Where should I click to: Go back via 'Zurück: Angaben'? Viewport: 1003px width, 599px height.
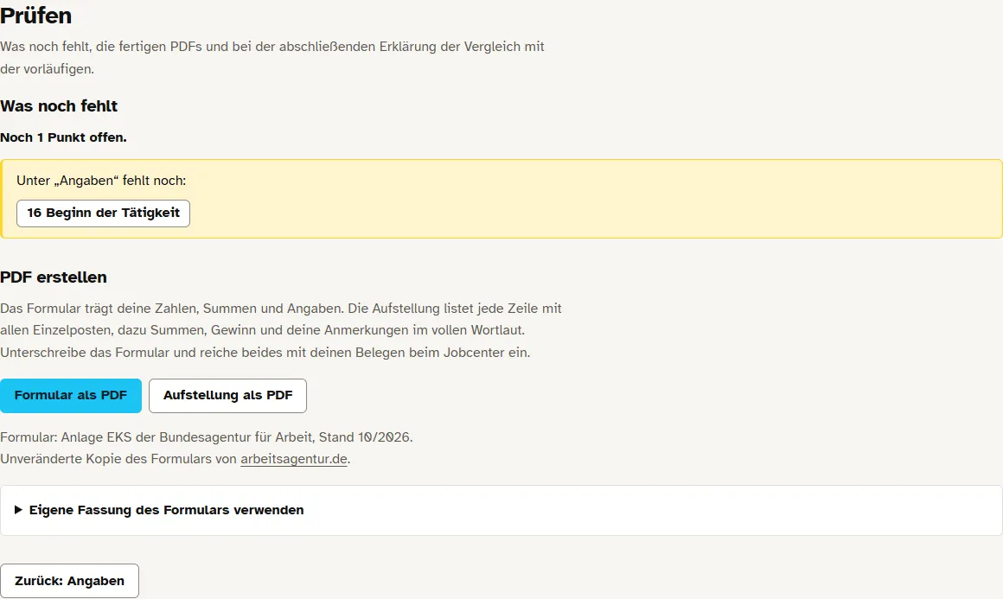click(69, 581)
